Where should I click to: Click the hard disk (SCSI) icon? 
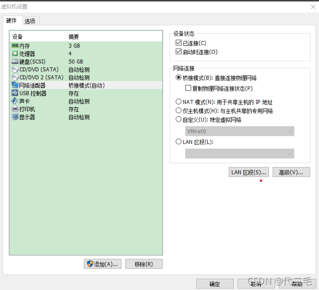pyautogui.click(x=15, y=62)
